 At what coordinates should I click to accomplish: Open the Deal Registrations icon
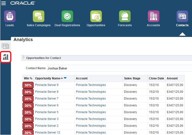click(67, 16)
